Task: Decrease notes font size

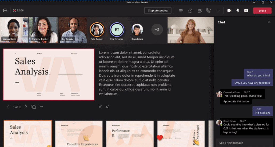Action: [107, 107]
